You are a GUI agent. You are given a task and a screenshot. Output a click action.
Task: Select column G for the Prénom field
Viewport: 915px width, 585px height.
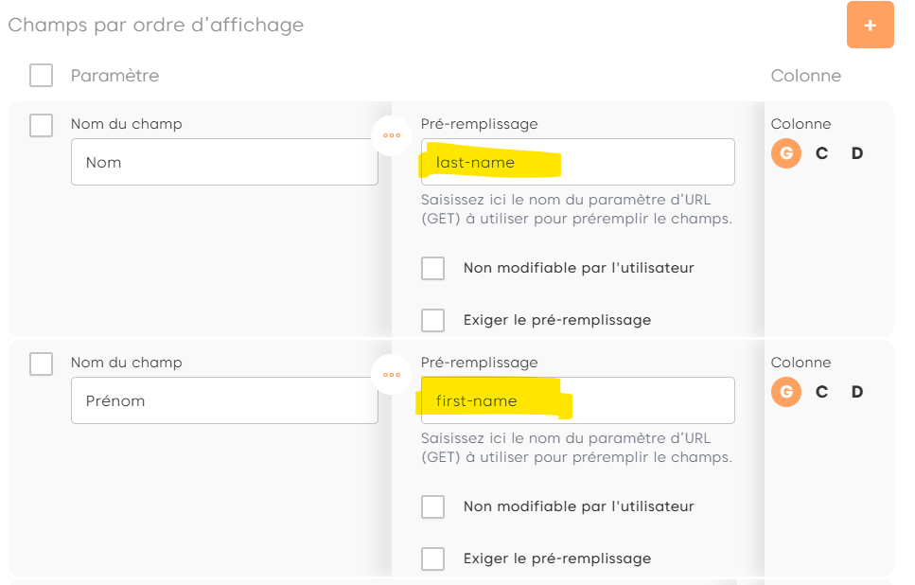point(785,392)
